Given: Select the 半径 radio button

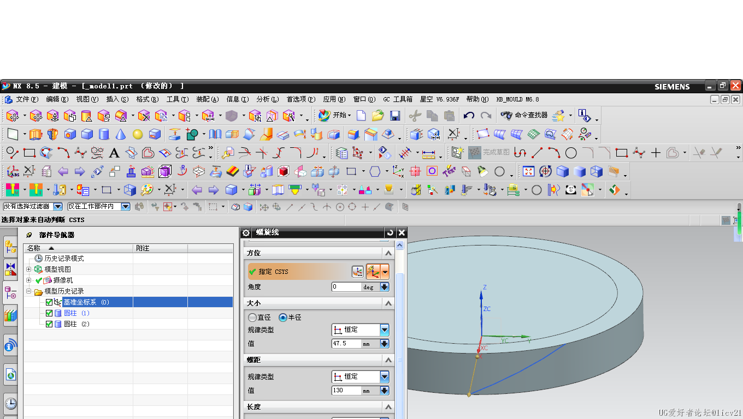Looking at the screenshot, I should tap(282, 317).
